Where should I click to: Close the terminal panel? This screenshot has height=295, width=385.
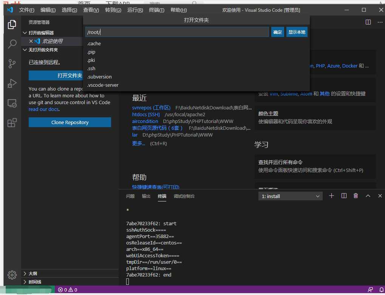click(x=380, y=196)
